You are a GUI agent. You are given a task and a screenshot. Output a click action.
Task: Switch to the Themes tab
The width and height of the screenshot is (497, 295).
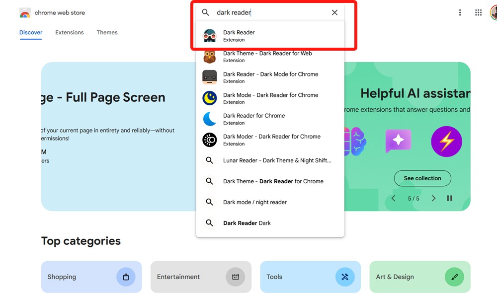(107, 32)
